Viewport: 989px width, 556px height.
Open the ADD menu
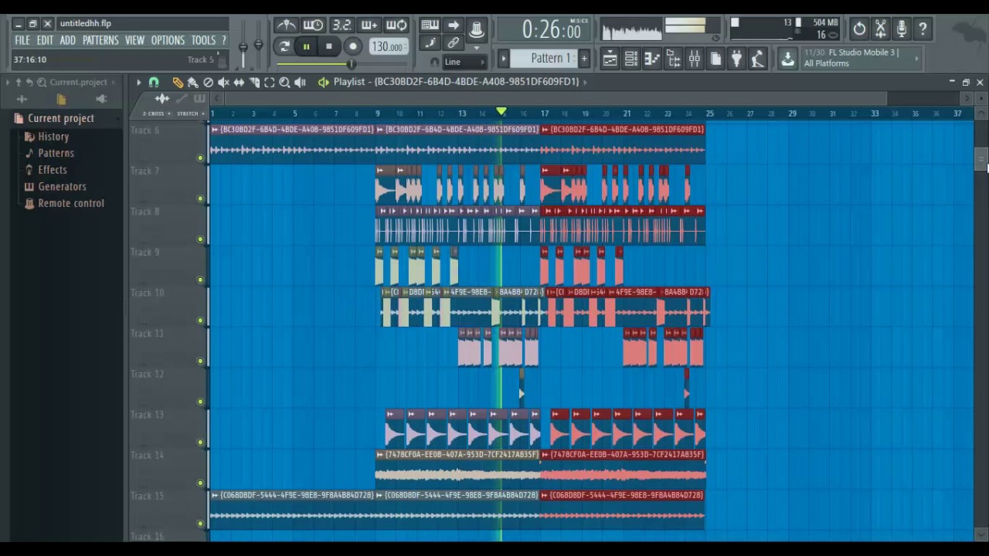point(68,40)
